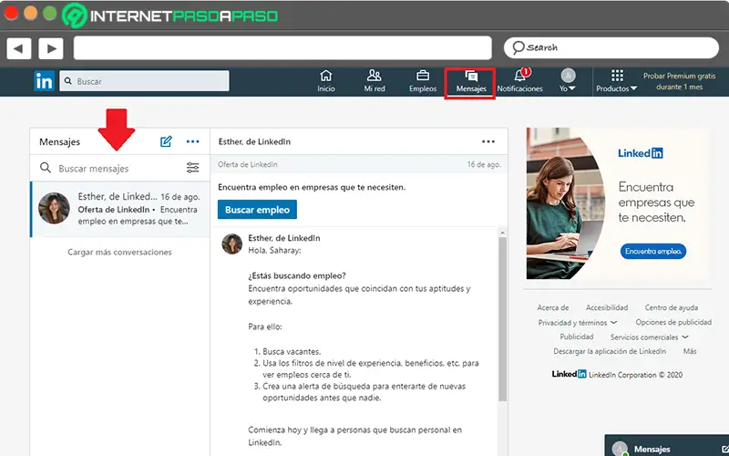Click Cargar más conversaciones
Screen dimensions: 729x456
119,252
